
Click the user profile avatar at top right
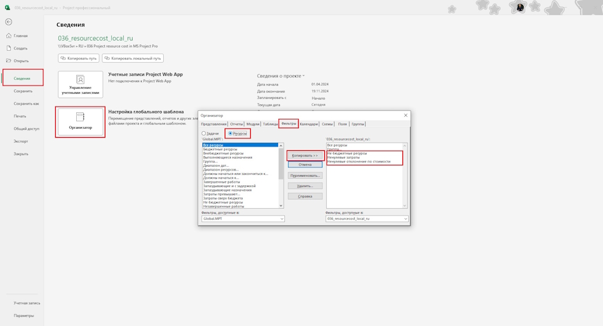click(x=520, y=8)
